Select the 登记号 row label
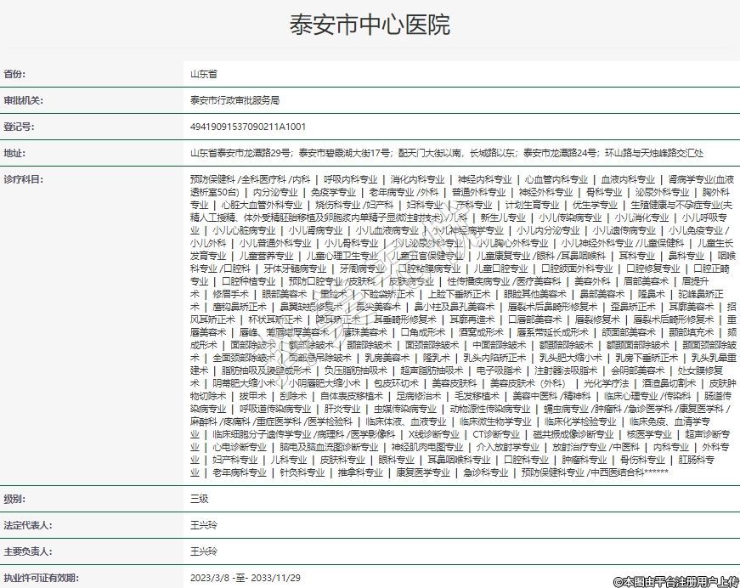This screenshot has height=588, width=740. tap(20, 127)
